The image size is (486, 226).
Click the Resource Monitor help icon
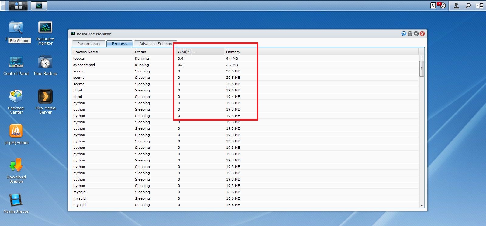[404, 34]
